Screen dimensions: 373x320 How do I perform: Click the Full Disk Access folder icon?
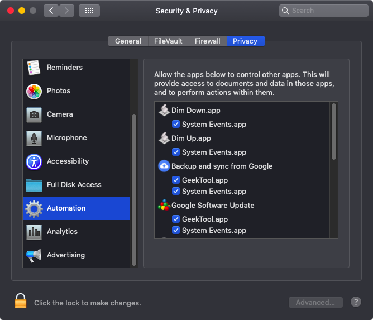point(34,185)
